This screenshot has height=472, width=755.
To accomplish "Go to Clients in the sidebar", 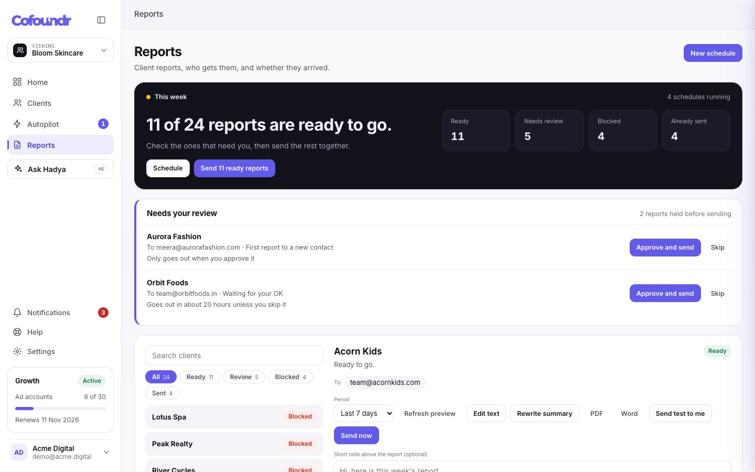I will click(60, 103).
